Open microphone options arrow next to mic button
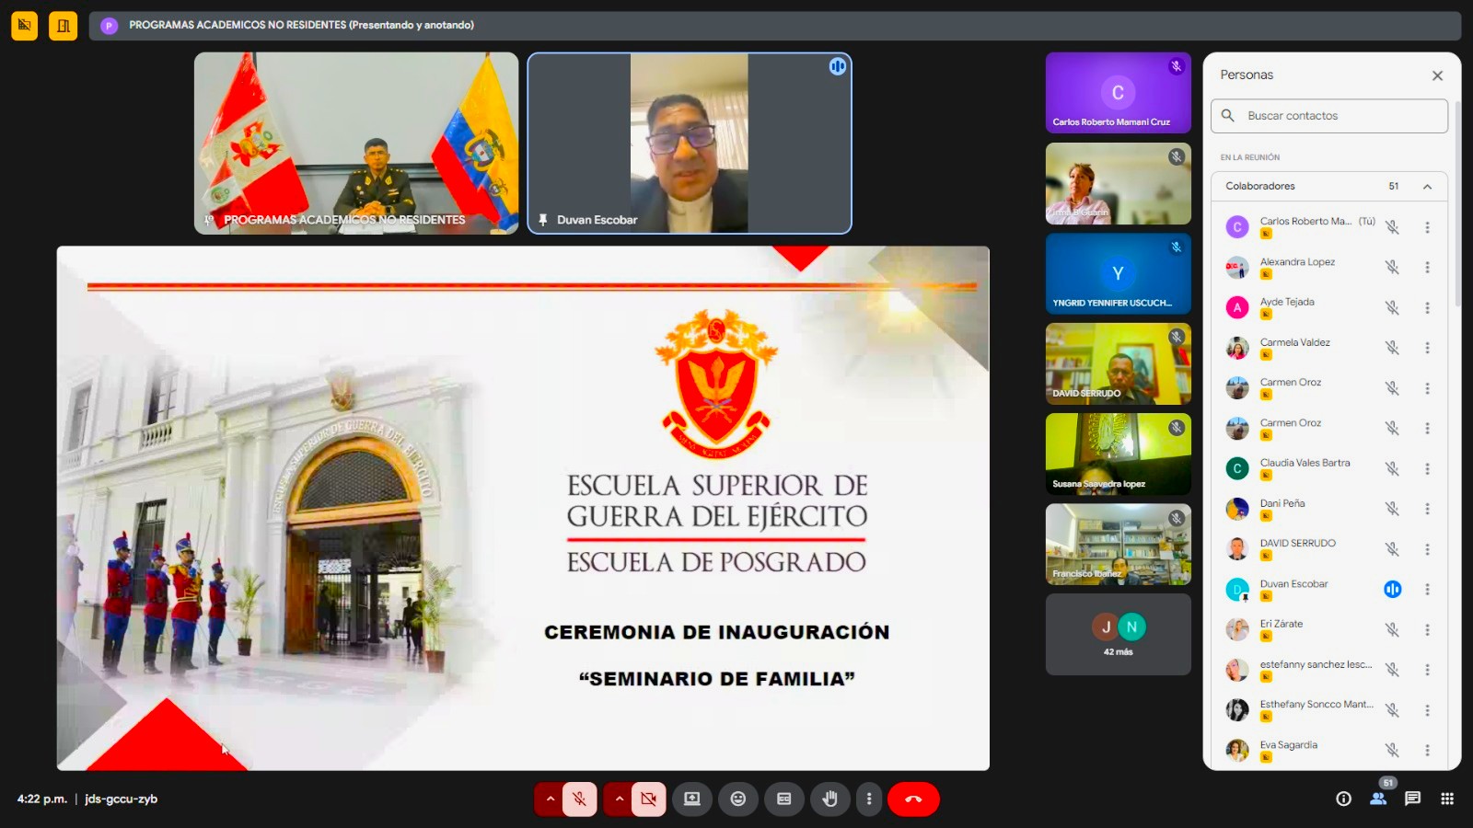Viewport: 1473px width, 828px height. click(x=550, y=799)
